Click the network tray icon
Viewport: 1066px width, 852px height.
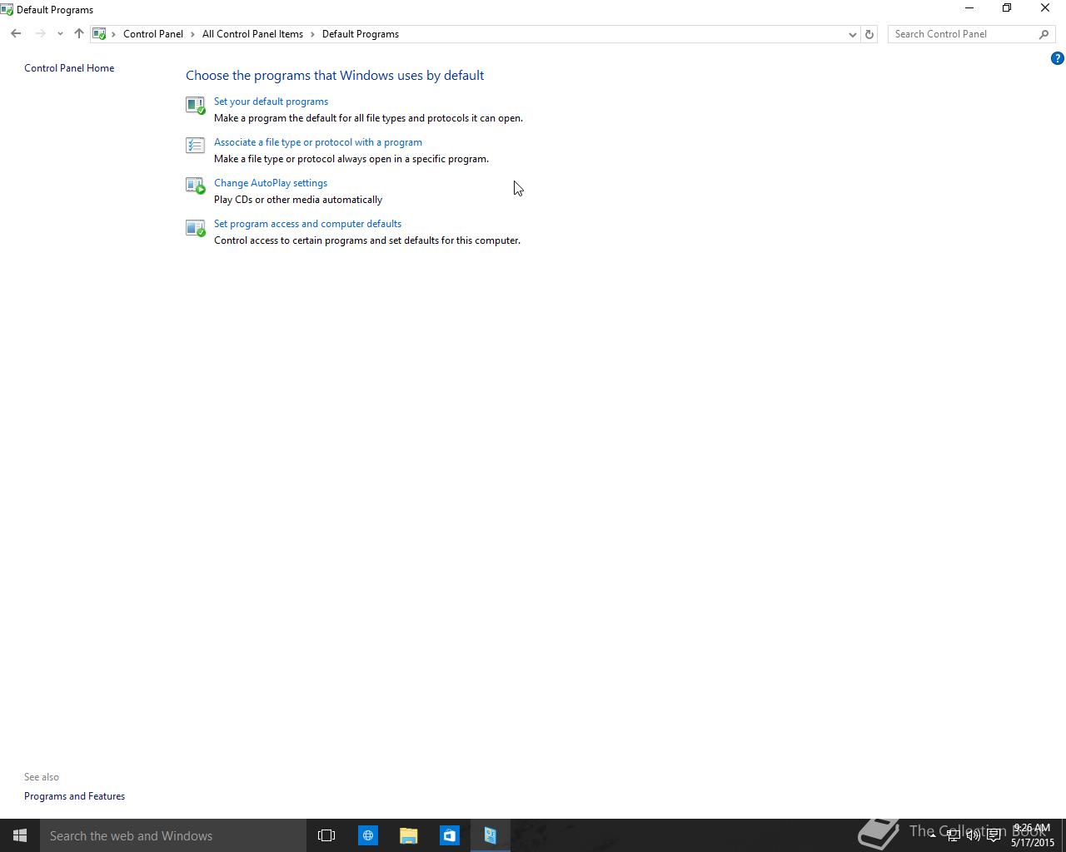coord(953,835)
